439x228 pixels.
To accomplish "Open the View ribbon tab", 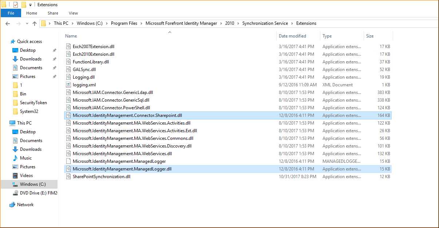I will (x=73, y=13).
